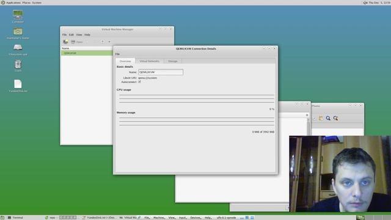Click the magnifier with cursor icon in background window
The width and height of the screenshot is (391, 220).
[335, 118]
